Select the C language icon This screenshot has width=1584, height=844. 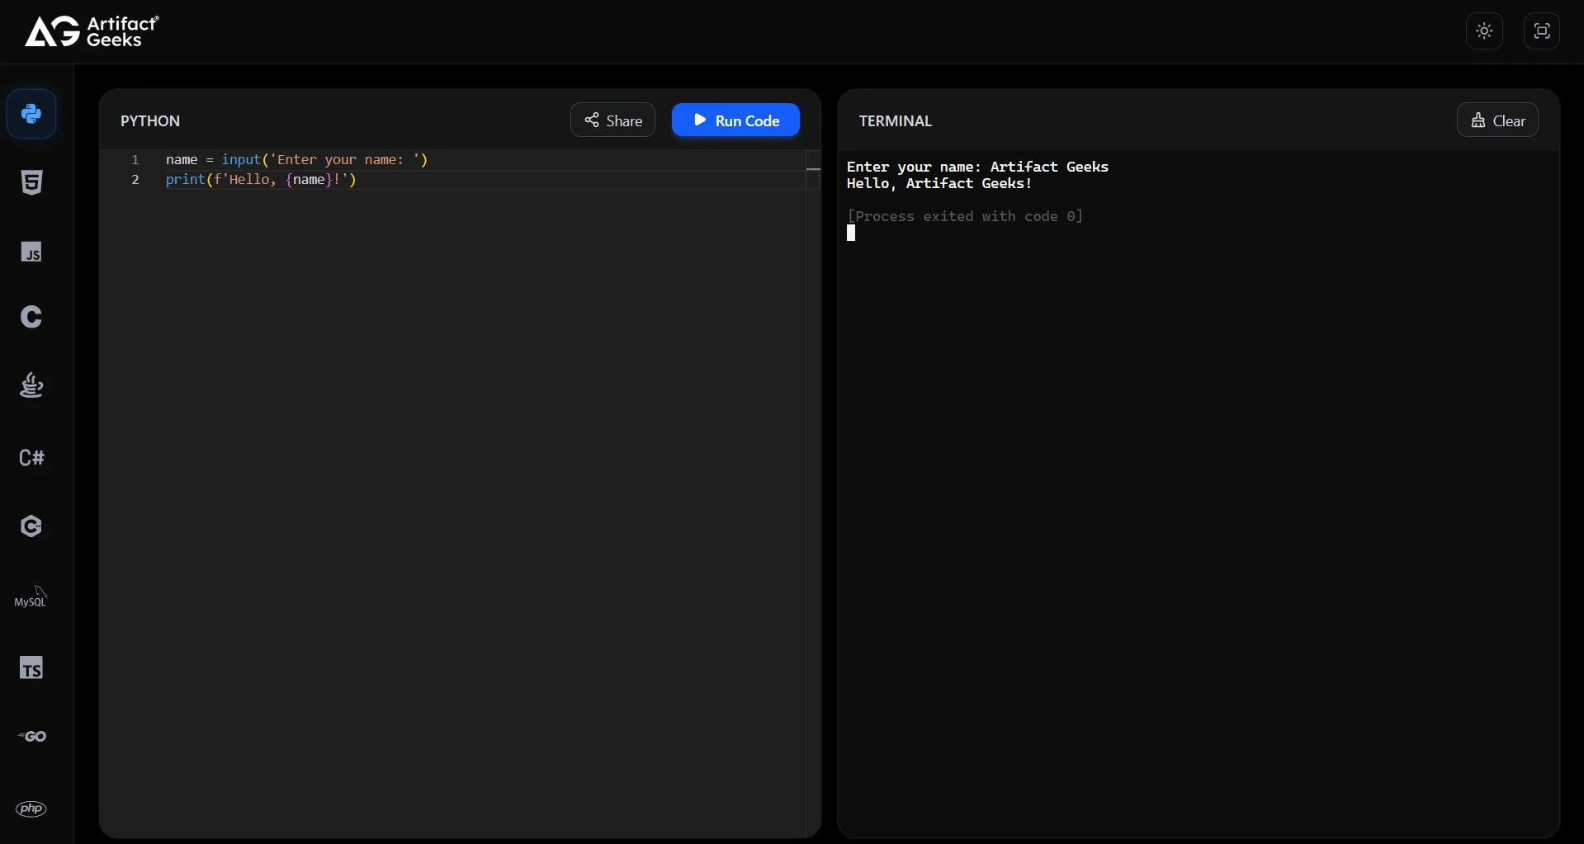pos(31,317)
